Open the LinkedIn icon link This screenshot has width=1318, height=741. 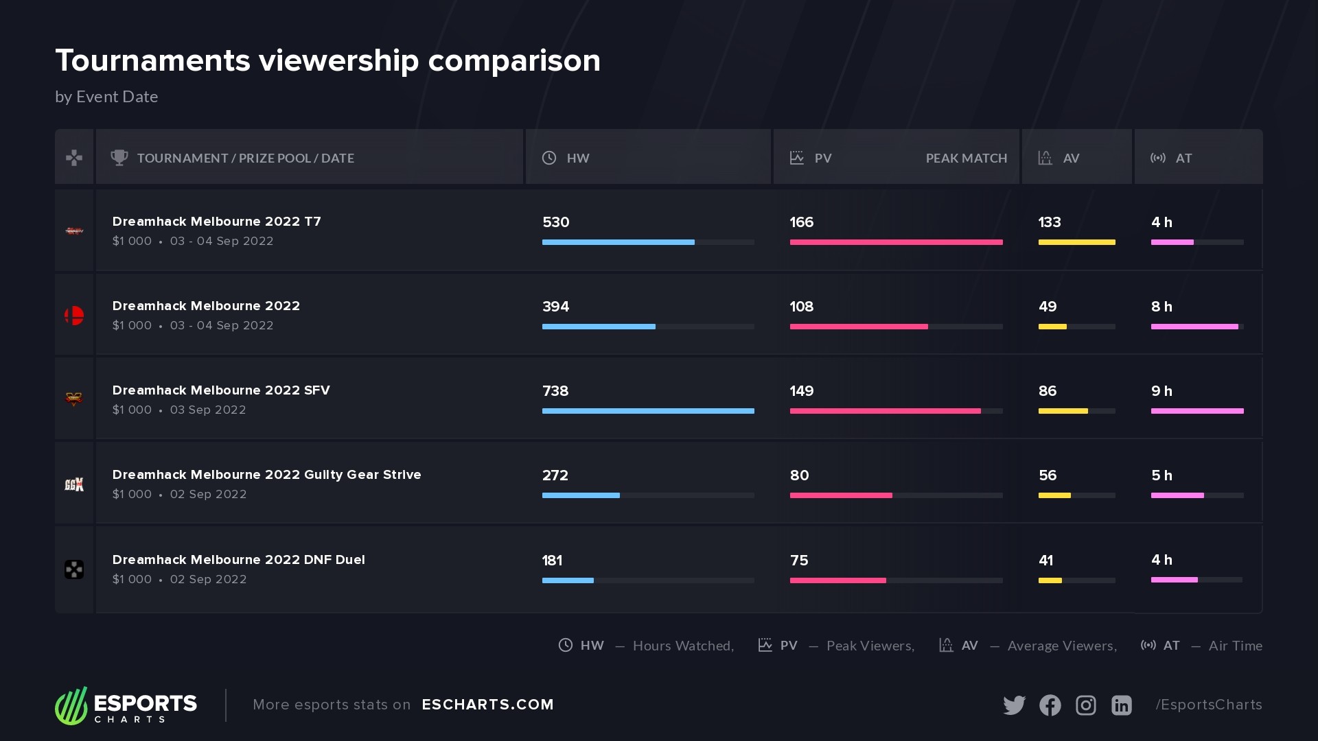(x=1121, y=705)
